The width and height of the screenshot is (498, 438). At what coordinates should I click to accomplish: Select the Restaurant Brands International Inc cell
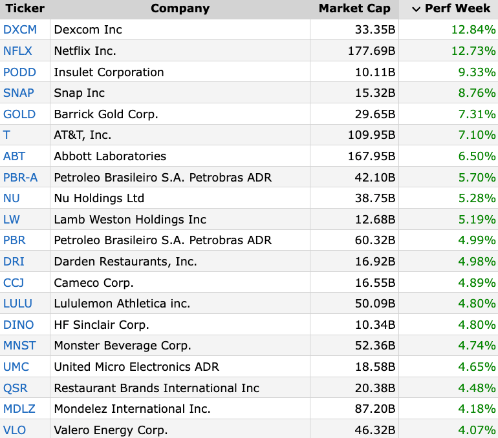pyautogui.click(x=180, y=388)
